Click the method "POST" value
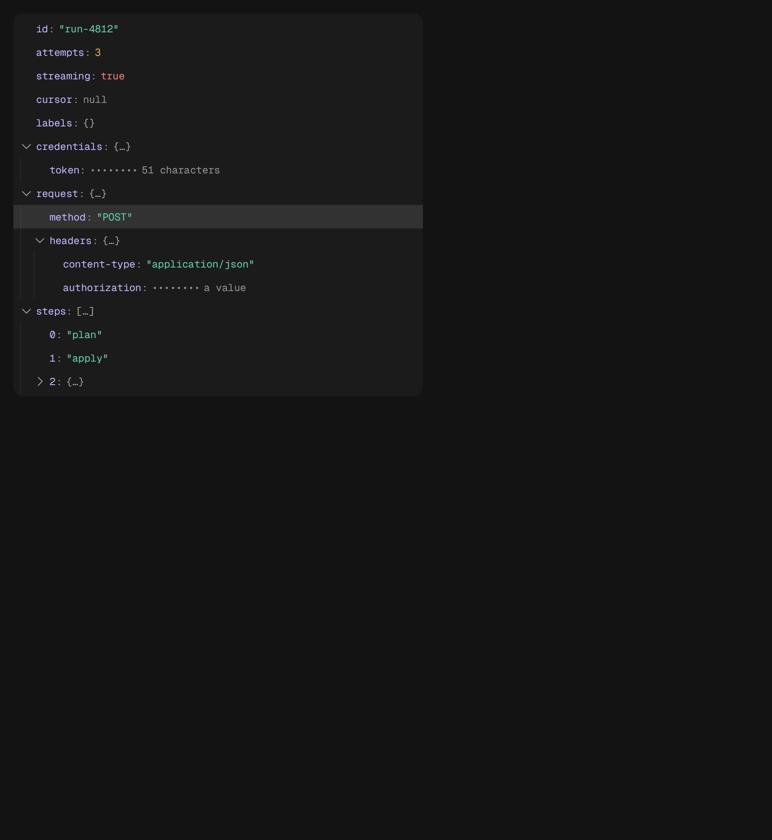772x840 pixels. coord(115,217)
